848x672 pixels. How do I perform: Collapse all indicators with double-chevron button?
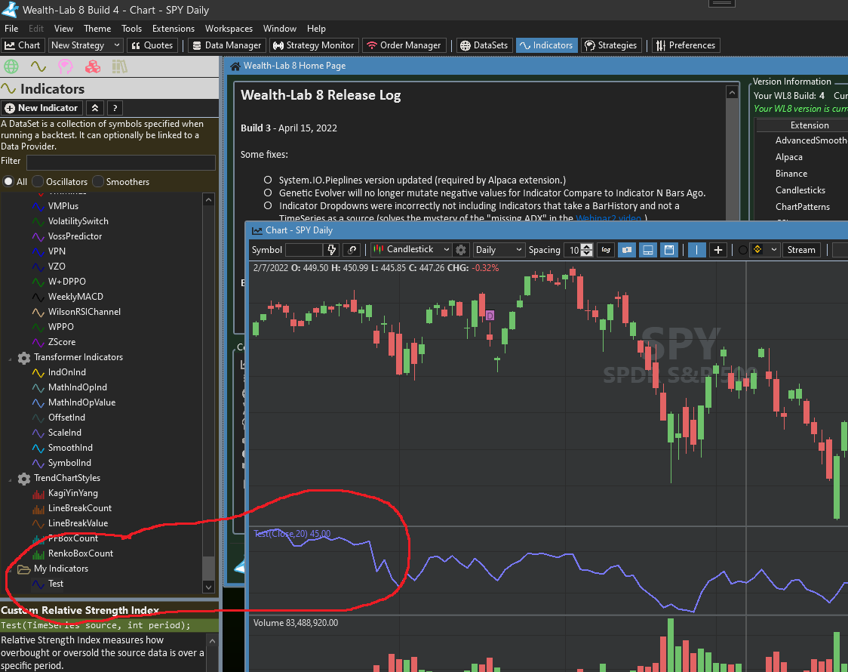pos(94,108)
